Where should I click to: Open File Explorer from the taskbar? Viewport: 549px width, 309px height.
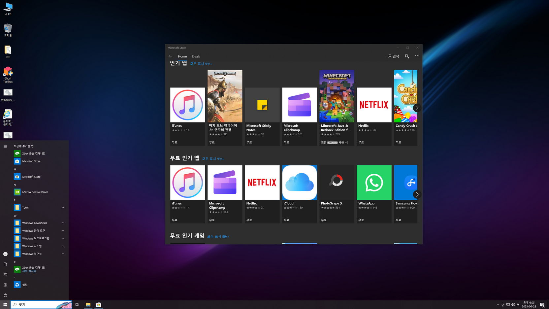coord(88,305)
